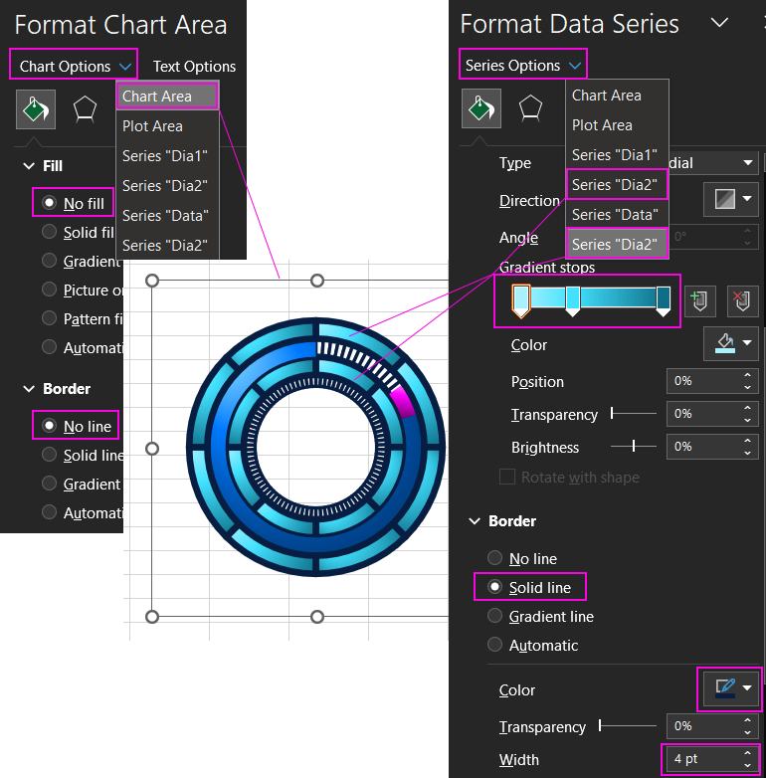Select the No fill radio button
Screen dimensions: 766x778
pos(50,203)
